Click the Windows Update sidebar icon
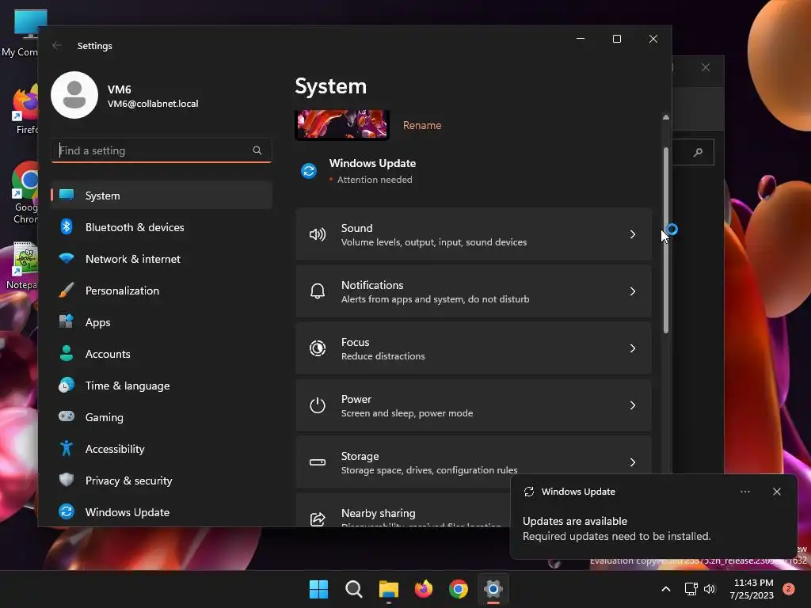The height and width of the screenshot is (608, 811). coord(67,511)
